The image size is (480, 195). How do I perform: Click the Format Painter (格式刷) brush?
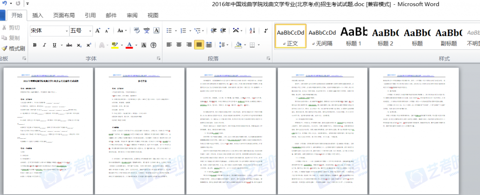(x=13, y=48)
